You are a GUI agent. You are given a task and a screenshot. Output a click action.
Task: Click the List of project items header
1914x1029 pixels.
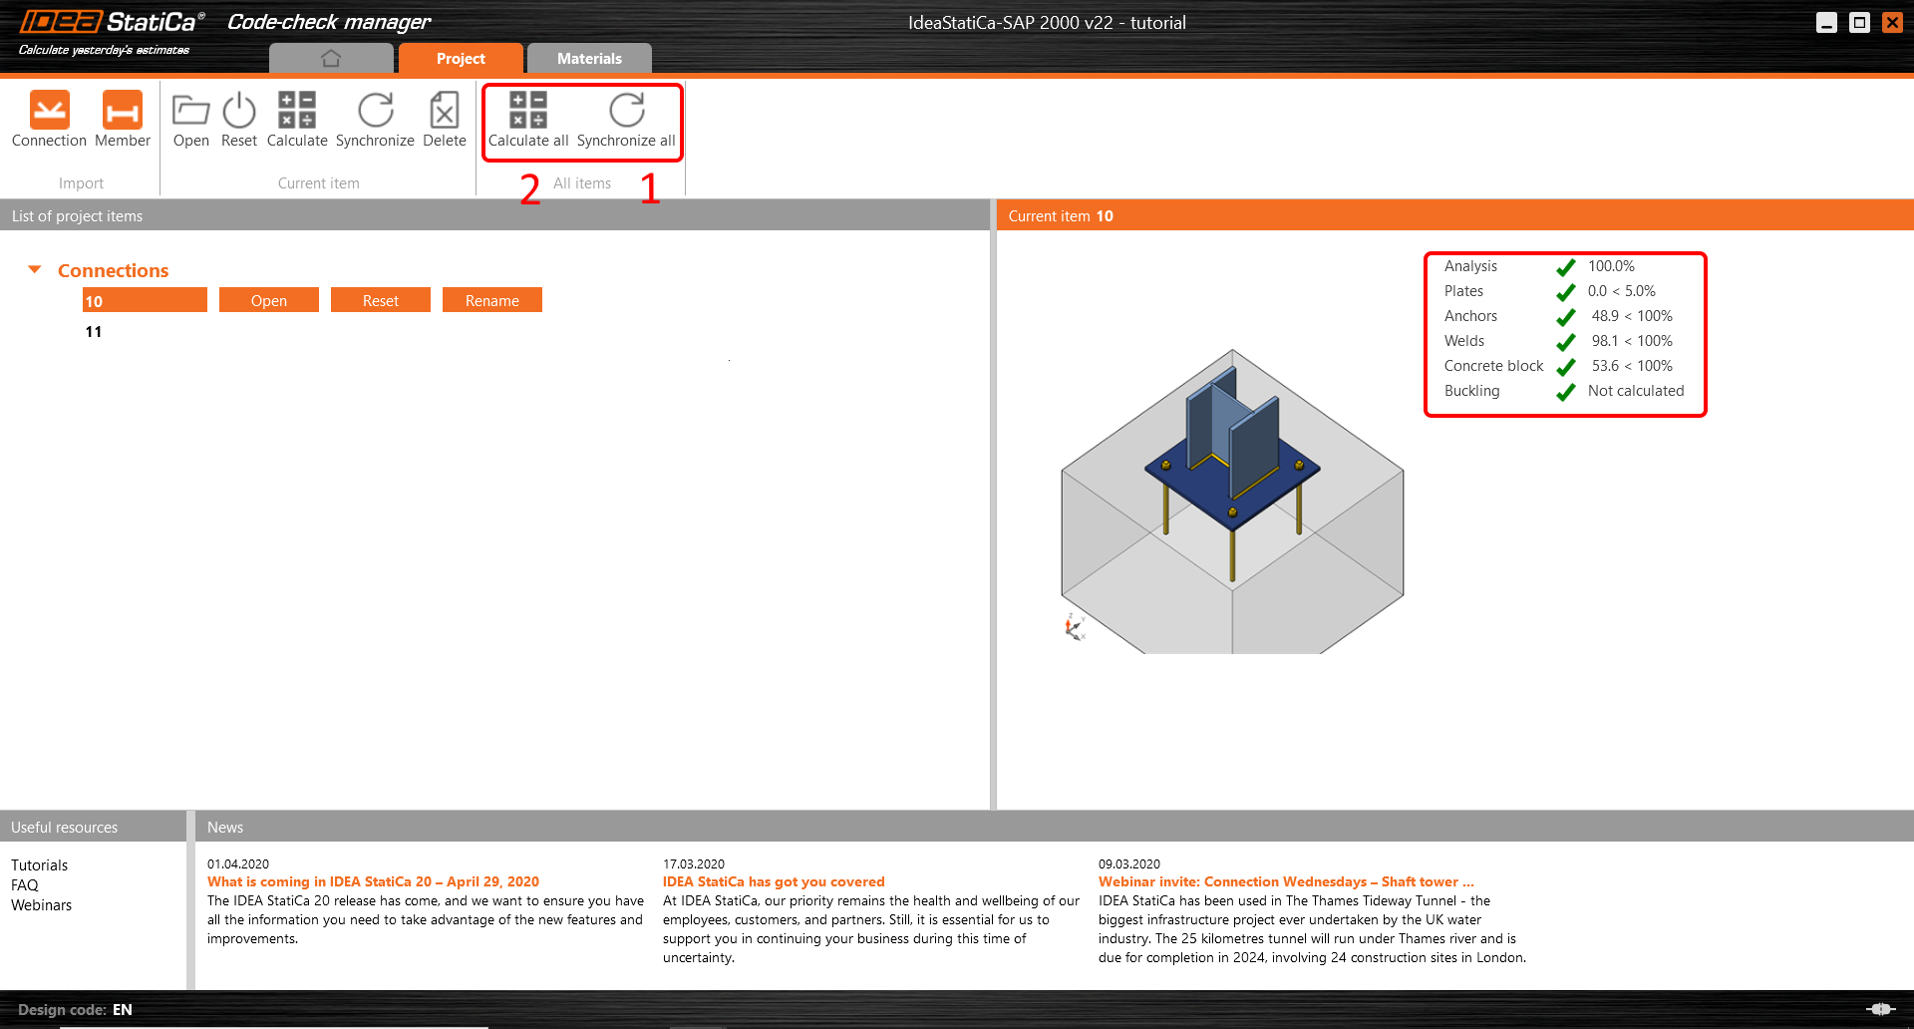pyautogui.click(x=494, y=215)
